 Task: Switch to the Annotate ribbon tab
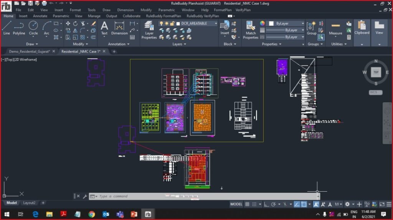pyautogui.click(x=40, y=16)
